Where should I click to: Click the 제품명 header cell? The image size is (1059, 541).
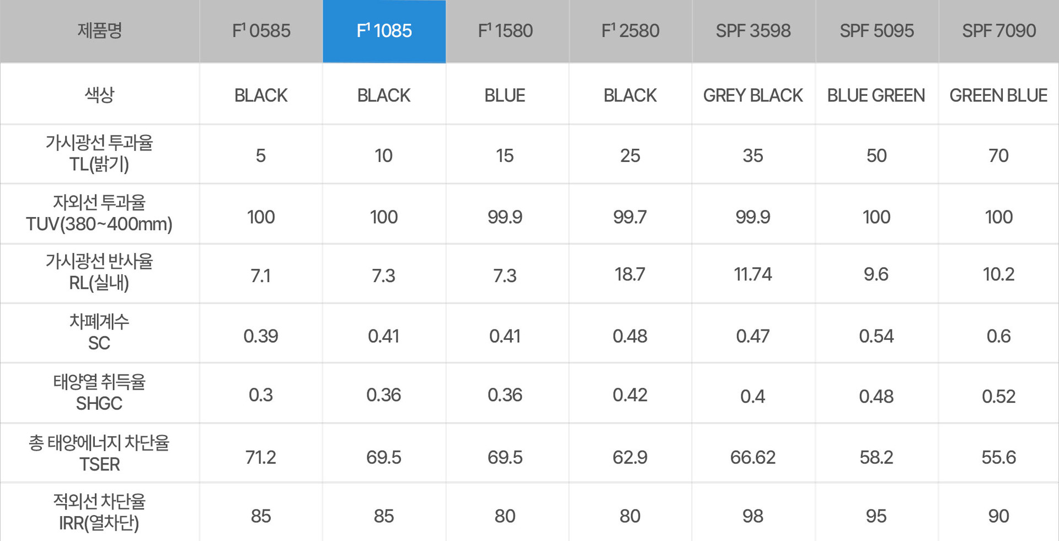99,31
